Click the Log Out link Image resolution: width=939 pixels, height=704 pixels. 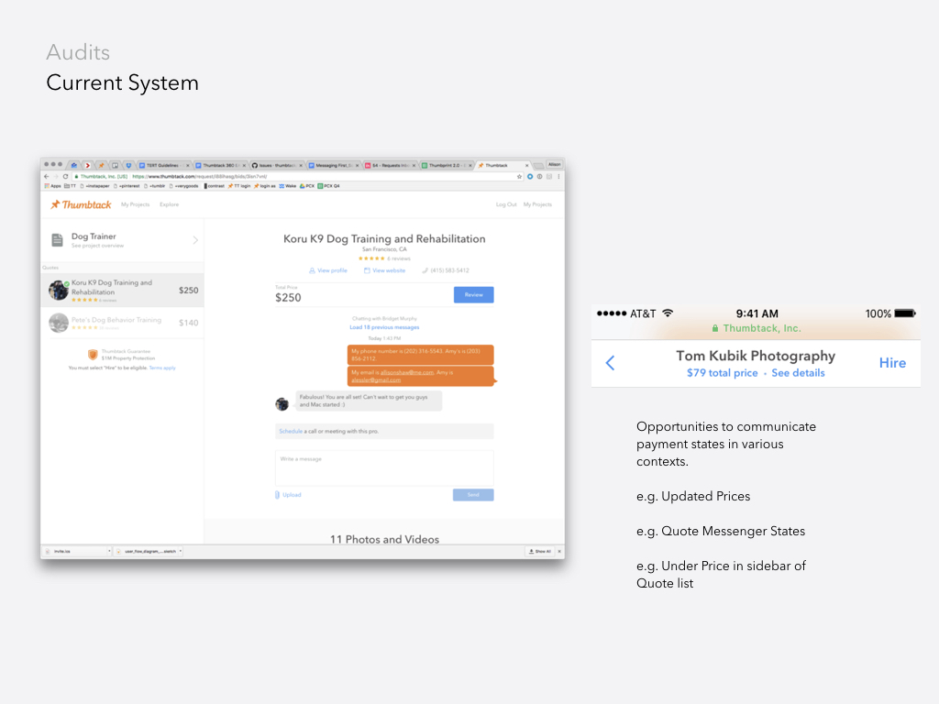(506, 204)
